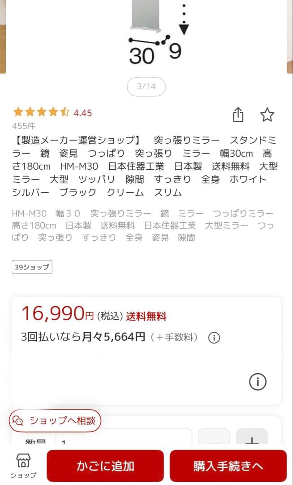Tap the chat bubble icon in ショップへ相談

click(18, 421)
